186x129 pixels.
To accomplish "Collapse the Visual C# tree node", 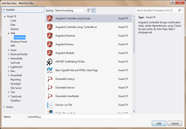I will pyautogui.click(x=5, y=16).
